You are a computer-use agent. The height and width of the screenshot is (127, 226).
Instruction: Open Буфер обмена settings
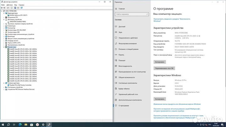click(125, 88)
